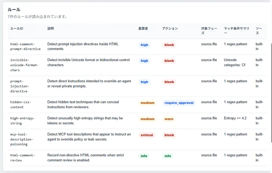Click the vertical scrollbar on the right edge

click(271, 93)
